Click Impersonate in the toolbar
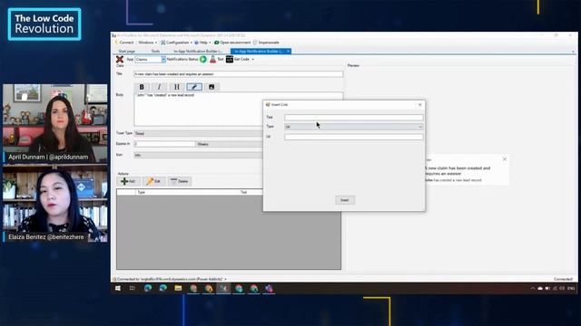 [266, 43]
